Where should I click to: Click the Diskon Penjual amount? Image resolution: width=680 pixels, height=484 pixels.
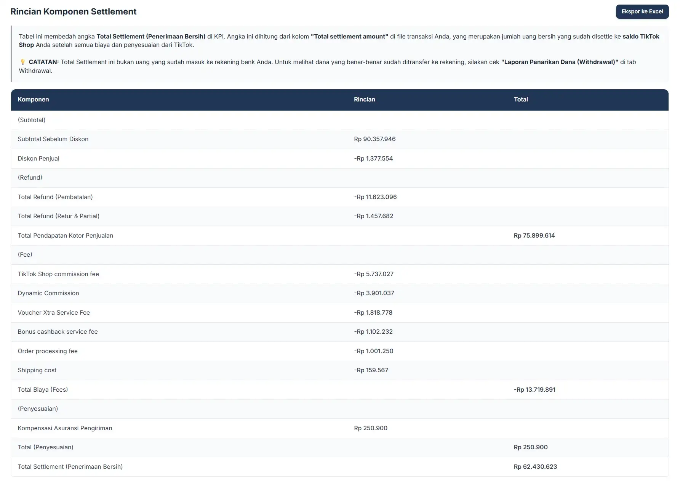coord(374,158)
